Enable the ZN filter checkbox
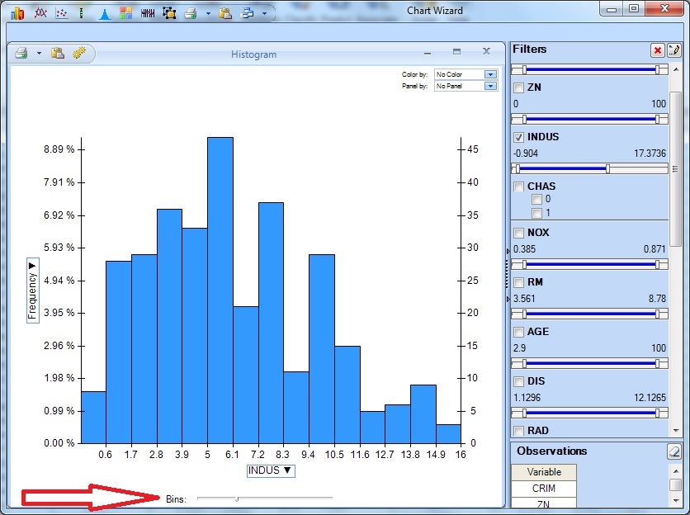The image size is (690, 515). (518, 87)
